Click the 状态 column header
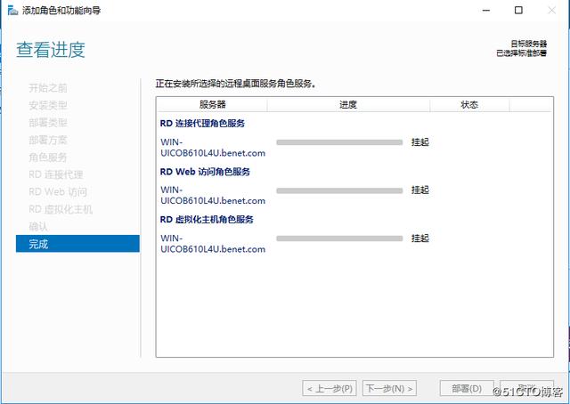This screenshot has height=404, width=570. click(x=469, y=105)
